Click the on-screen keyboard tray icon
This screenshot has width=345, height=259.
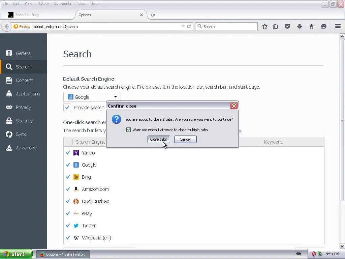pyautogui.click(x=299, y=254)
